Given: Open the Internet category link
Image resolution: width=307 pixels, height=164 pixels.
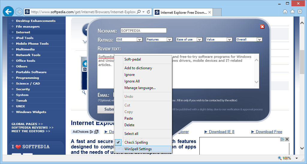Looking at the screenshot, I should click(23, 32).
